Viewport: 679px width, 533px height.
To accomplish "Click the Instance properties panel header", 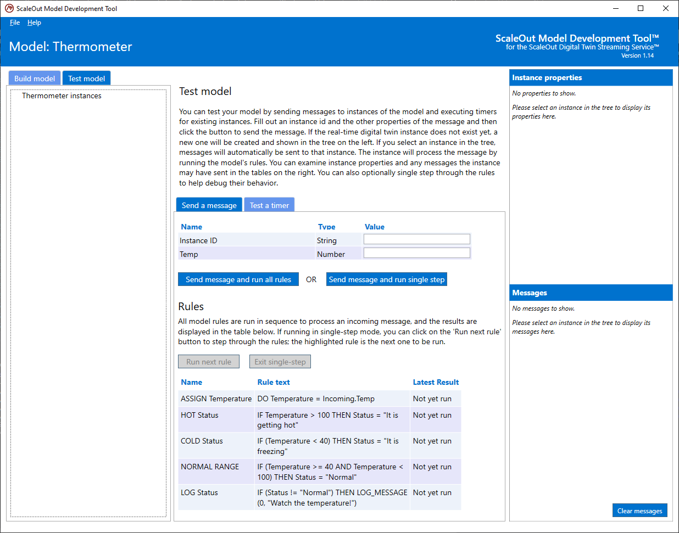I will tap(591, 77).
